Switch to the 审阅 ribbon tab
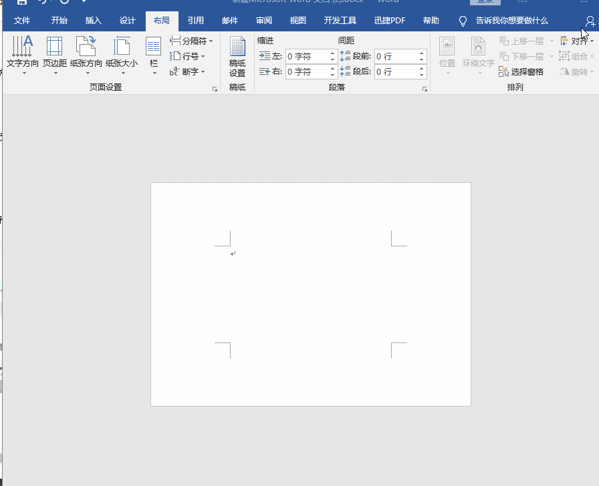Screen dimensions: 599x486 263,21
